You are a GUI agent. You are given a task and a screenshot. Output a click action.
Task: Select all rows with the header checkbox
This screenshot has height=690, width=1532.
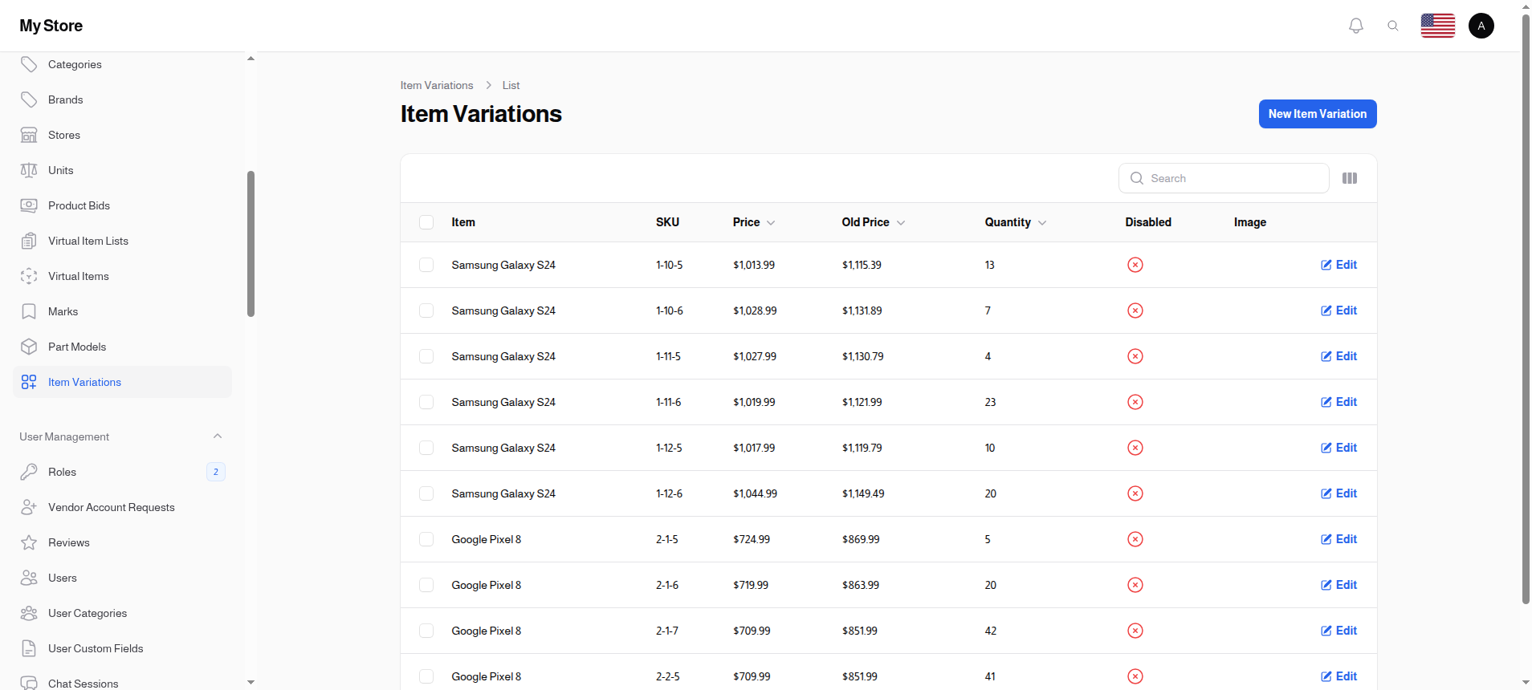point(426,222)
